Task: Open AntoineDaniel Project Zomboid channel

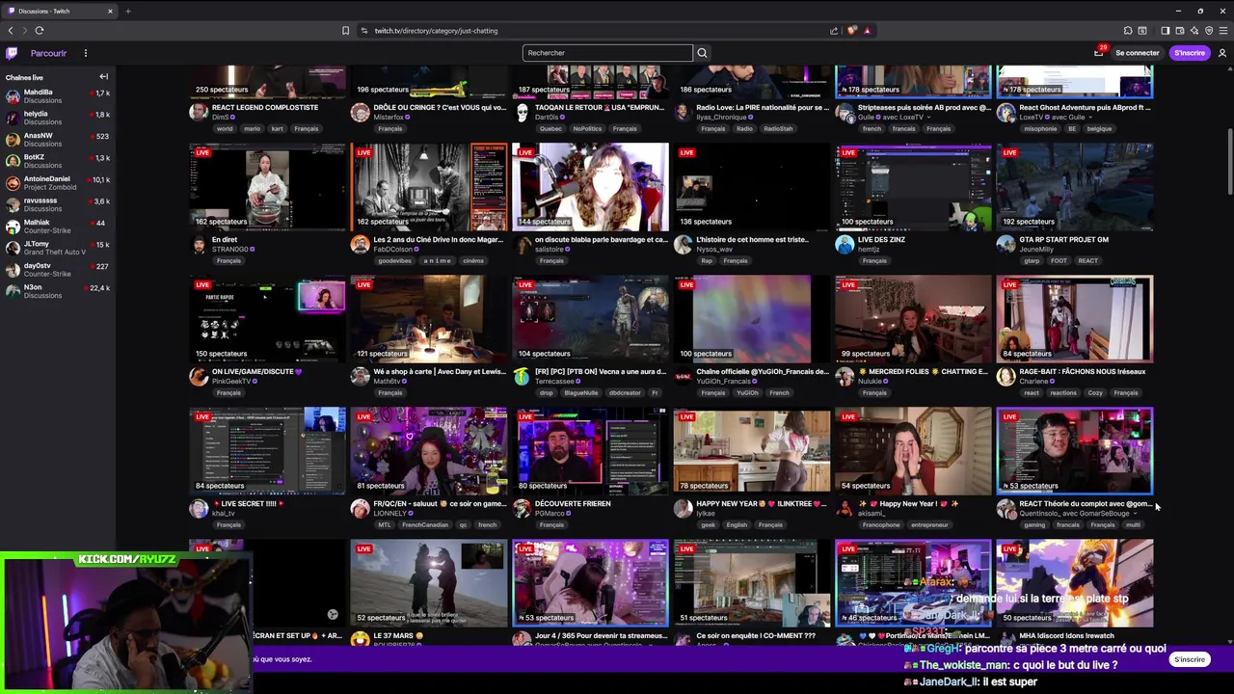Action: point(58,183)
